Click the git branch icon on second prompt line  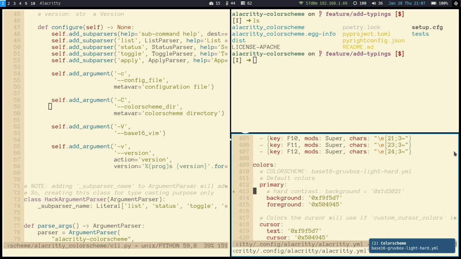click(321, 54)
